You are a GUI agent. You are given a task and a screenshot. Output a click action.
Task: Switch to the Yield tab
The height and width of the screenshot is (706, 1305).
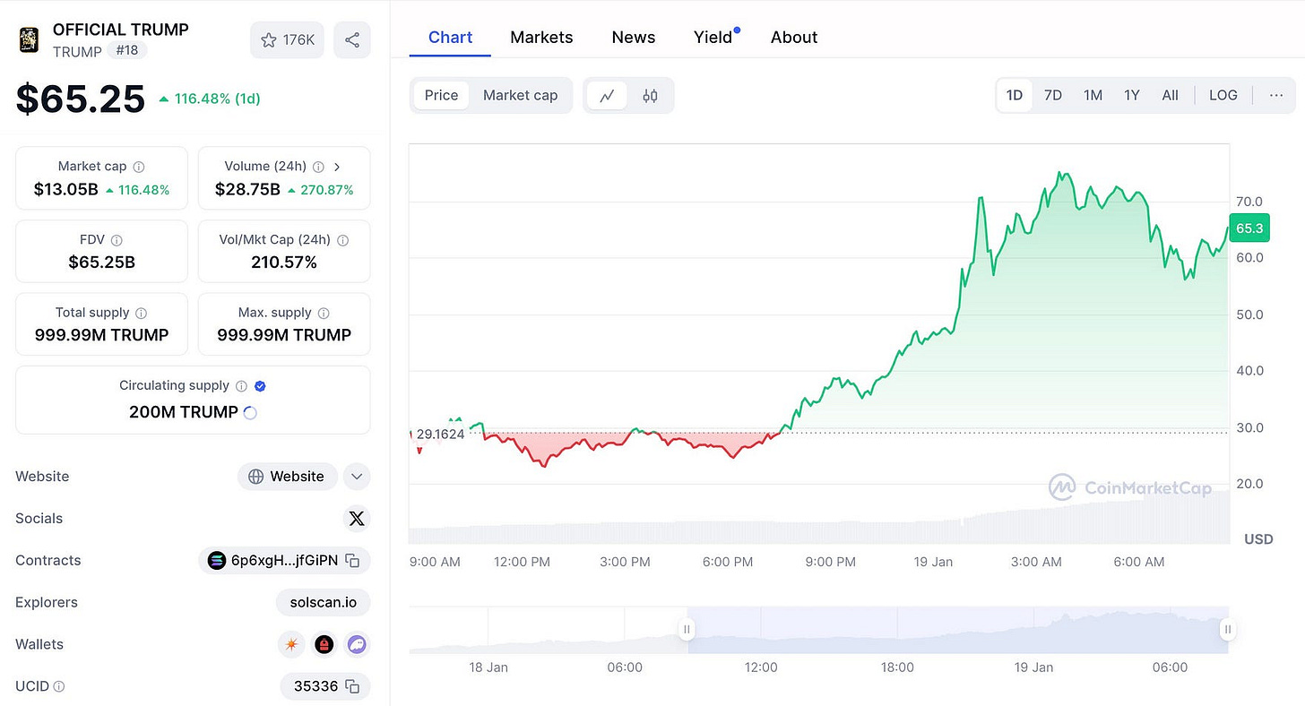pos(713,38)
